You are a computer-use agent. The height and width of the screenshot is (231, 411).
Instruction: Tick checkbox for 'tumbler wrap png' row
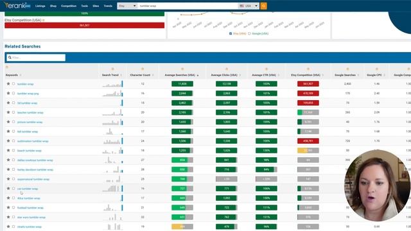13,93
